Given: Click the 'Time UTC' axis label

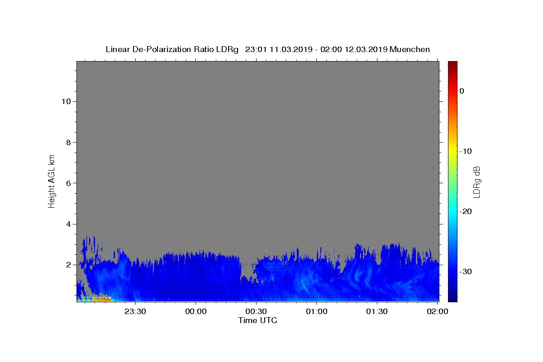Looking at the screenshot, I should click(x=257, y=320).
